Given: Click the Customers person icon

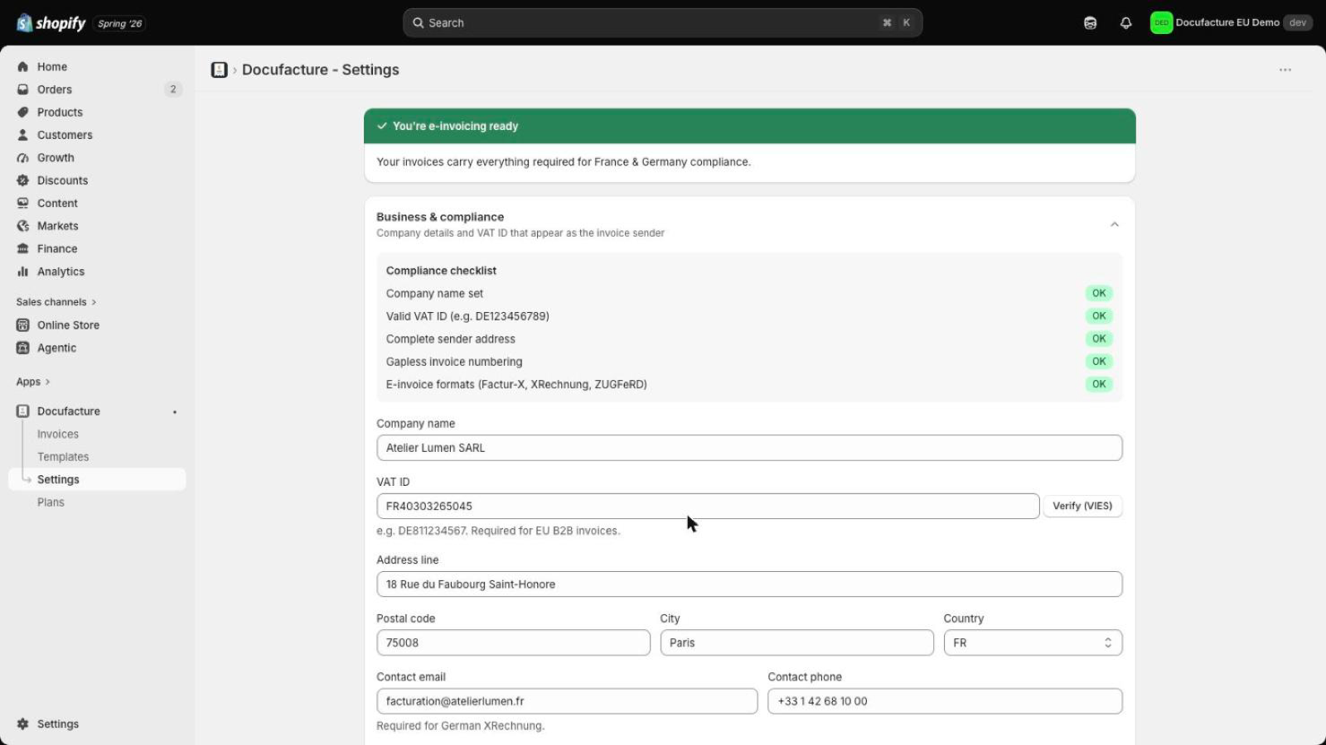Looking at the screenshot, I should tap(23, 135).
